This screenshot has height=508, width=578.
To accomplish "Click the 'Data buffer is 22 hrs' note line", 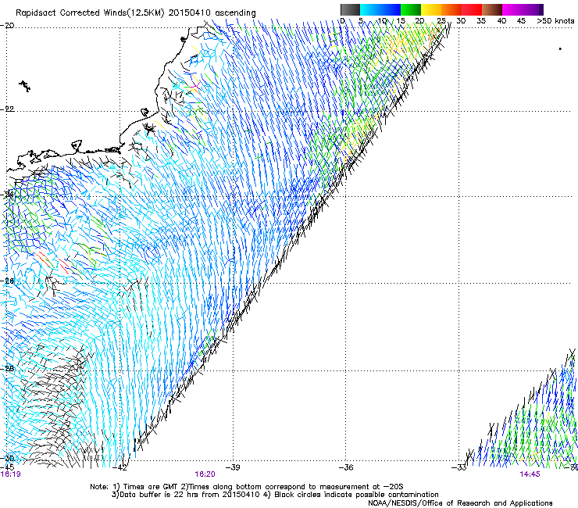I will (275, 495).
